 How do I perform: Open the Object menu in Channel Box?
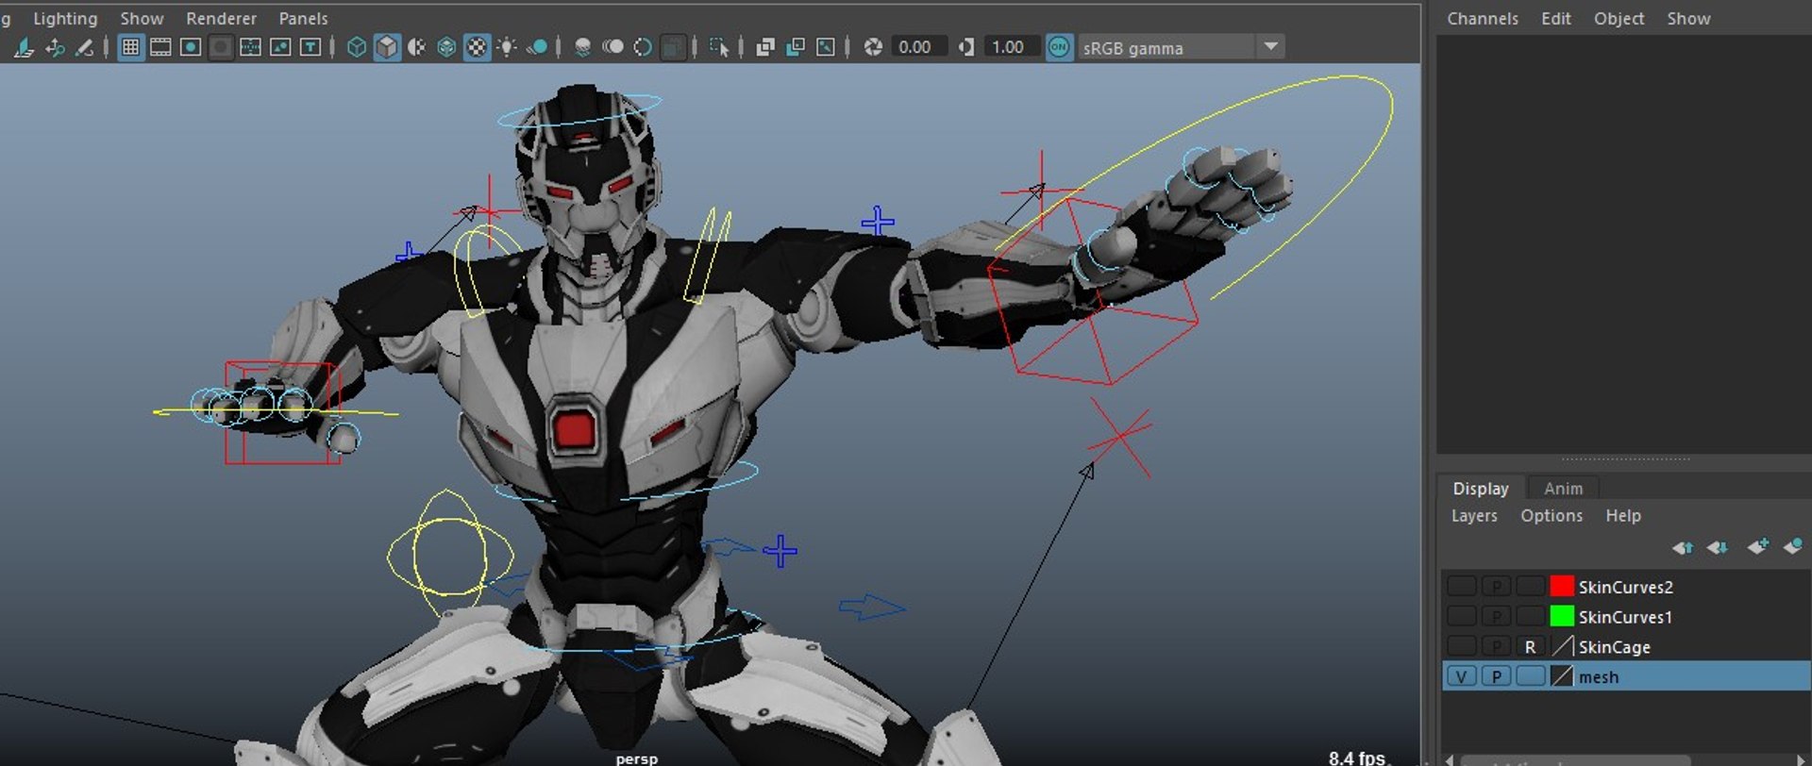pyautogui.click(x=1619, y=18)
